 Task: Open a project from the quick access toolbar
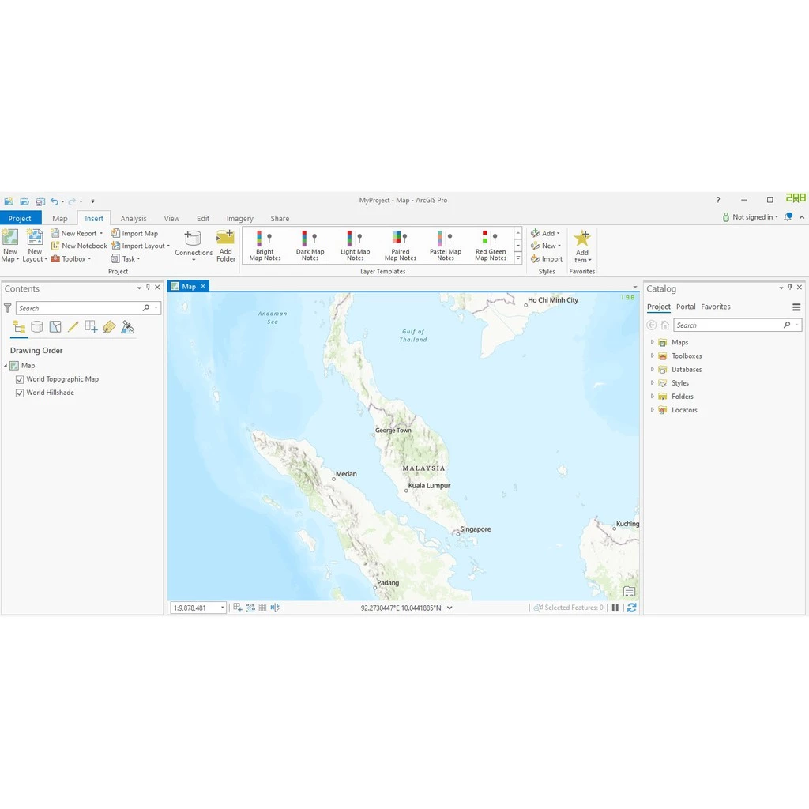coord(24,201)
